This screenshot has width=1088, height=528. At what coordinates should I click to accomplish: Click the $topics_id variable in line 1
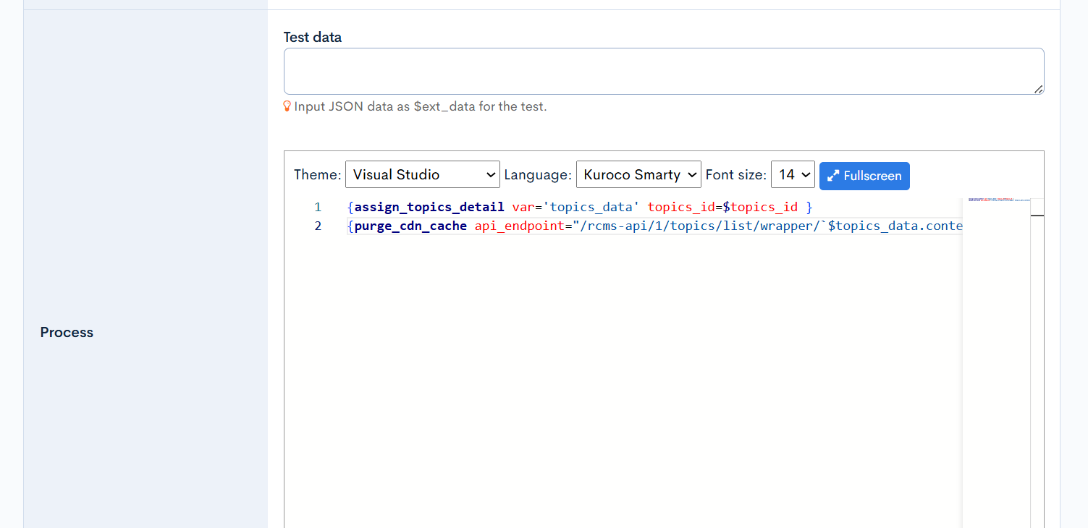coord(760,207)
